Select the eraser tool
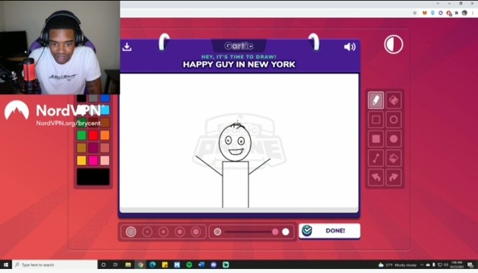The image size is (478, 273). [394, 100]
